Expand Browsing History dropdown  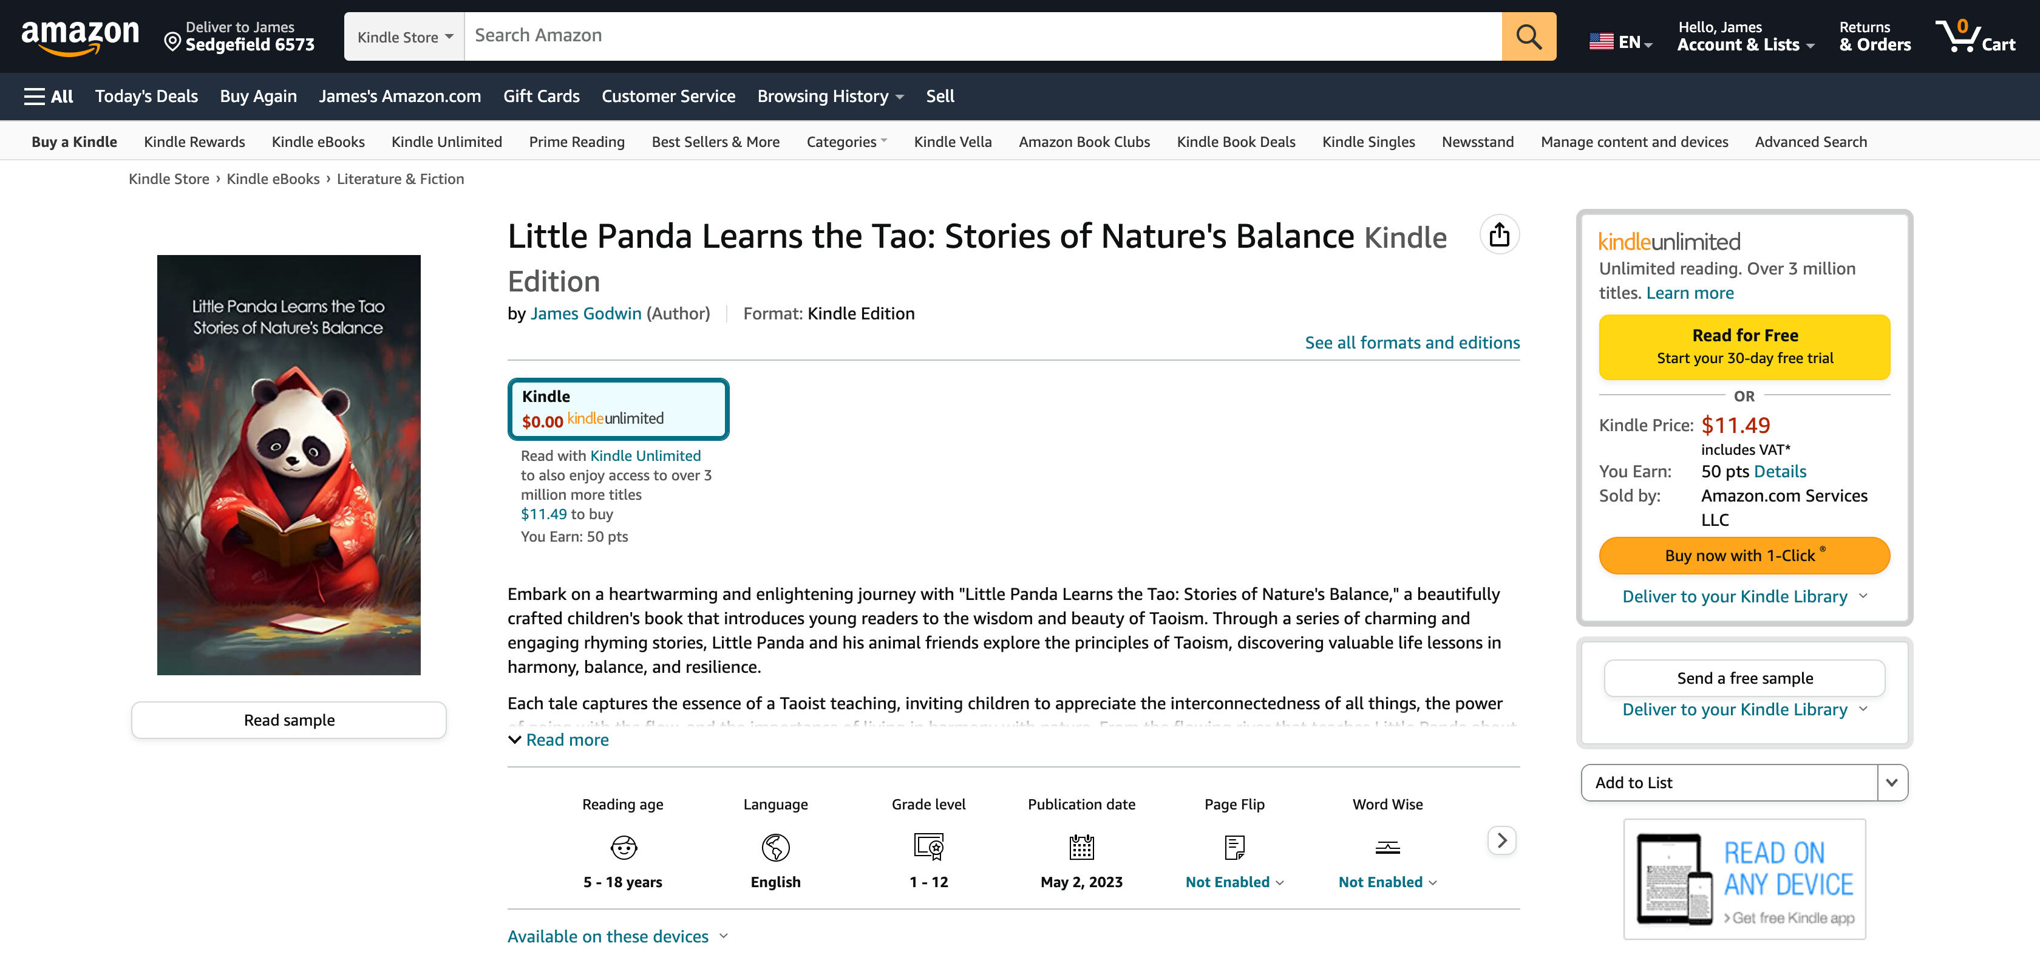point(830,97)
